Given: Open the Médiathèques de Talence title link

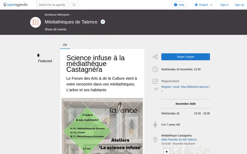Looking at the screenshot, I should (x=71, y=22).
